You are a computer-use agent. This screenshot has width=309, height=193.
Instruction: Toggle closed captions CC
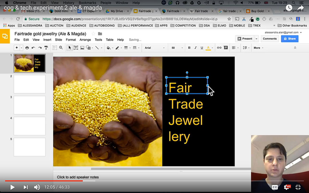pyautogui.click(x=275, y=187)
